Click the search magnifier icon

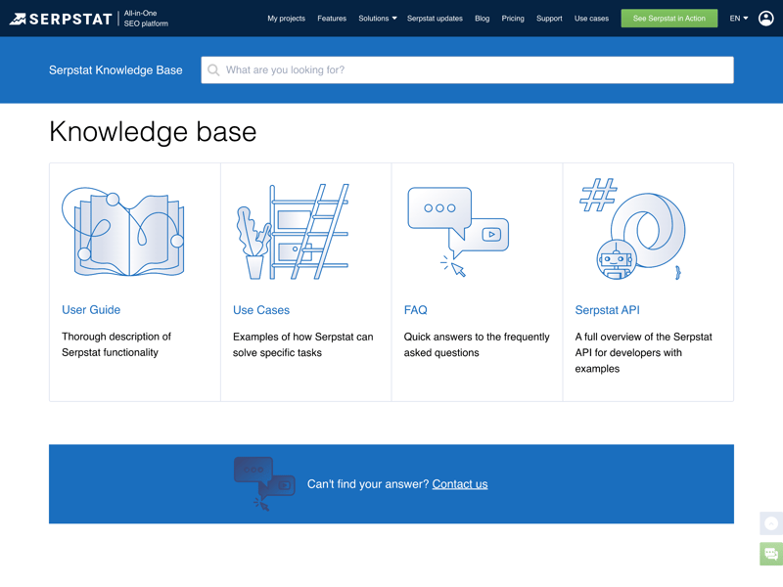[213, 69]
